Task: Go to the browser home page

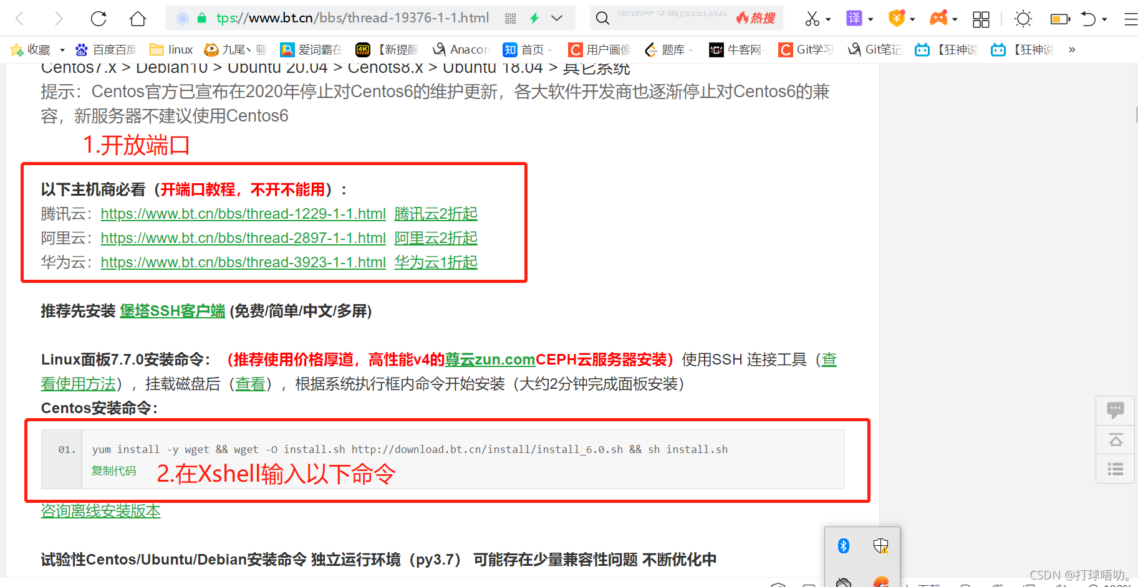Action: coord(138,19)
